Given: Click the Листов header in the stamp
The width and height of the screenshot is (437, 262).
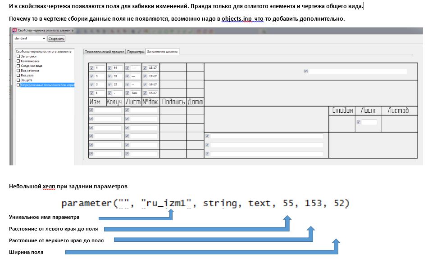Looking at the screenshot, I should click(x=398, y=111).
